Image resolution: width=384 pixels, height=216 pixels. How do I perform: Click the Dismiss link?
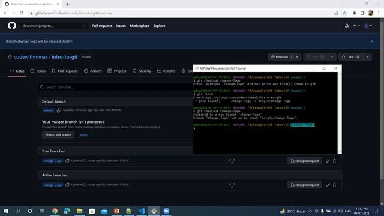tap(83, 135)
